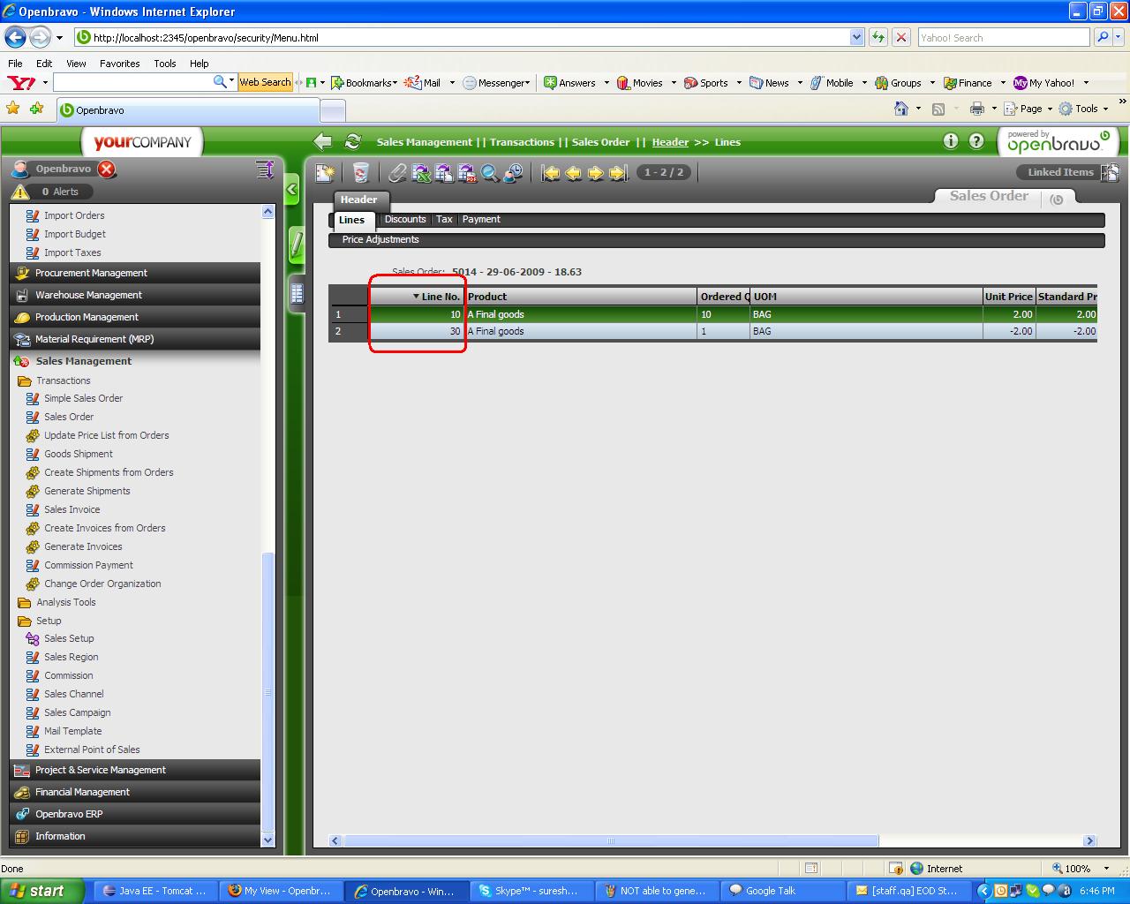Click the Yahoo toolbar search input field

pyautogui.click(x=132, y=82)
